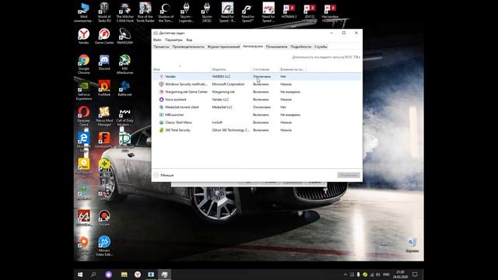Open Movavi Video Editor desktop shortcut
Viewport: 498px width, 280px height.
click(104, 246)
